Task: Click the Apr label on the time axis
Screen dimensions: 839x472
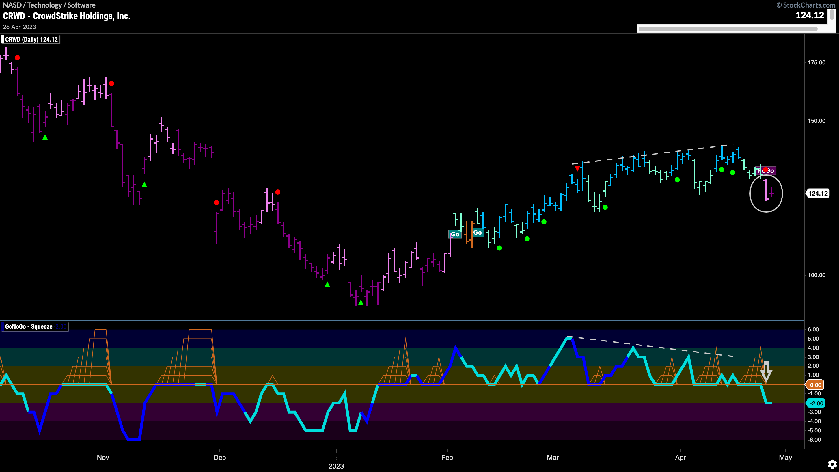Action: 680,457
